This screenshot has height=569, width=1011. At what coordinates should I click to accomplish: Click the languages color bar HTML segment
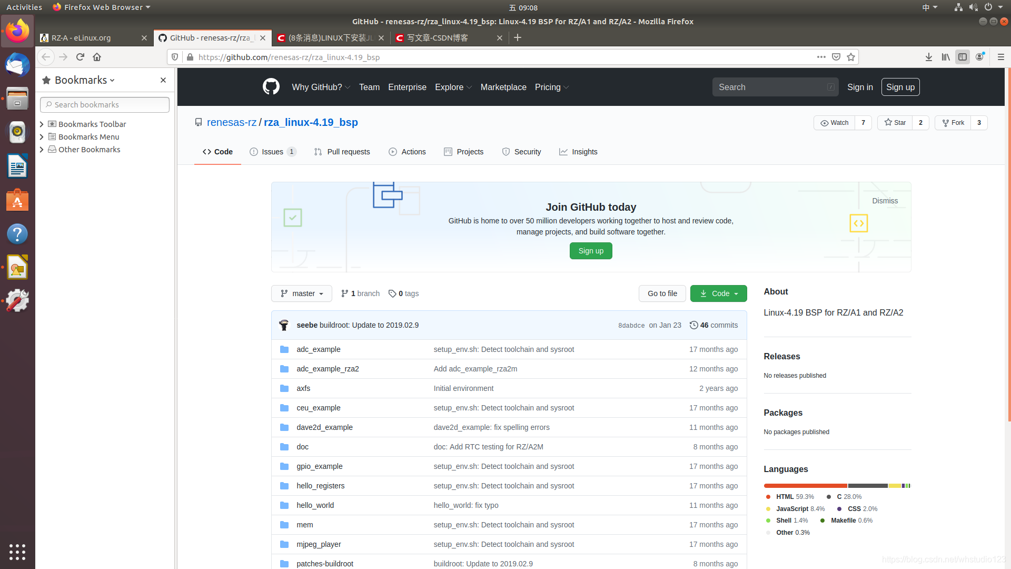(806, 486)
